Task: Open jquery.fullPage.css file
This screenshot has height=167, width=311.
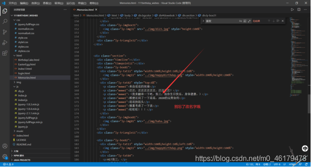Action: [x=29, y=24]
